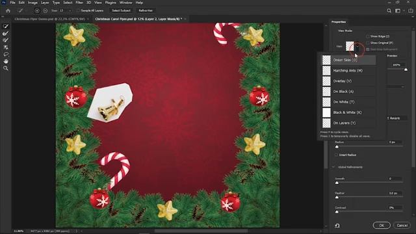
Task: Choose On Layers (Y) view mode
Action: [348, 123]
